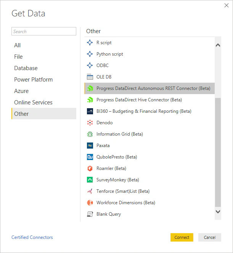Click the Blank Query script icon
The image size is (233, 253).
(x=90, y=214)
